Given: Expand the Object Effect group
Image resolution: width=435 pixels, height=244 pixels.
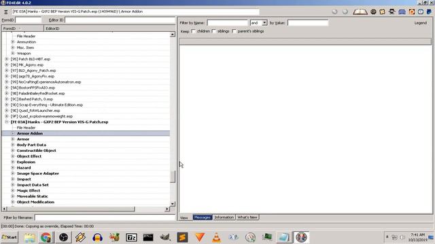Looking at the screenshot, I should click(13, 157).
